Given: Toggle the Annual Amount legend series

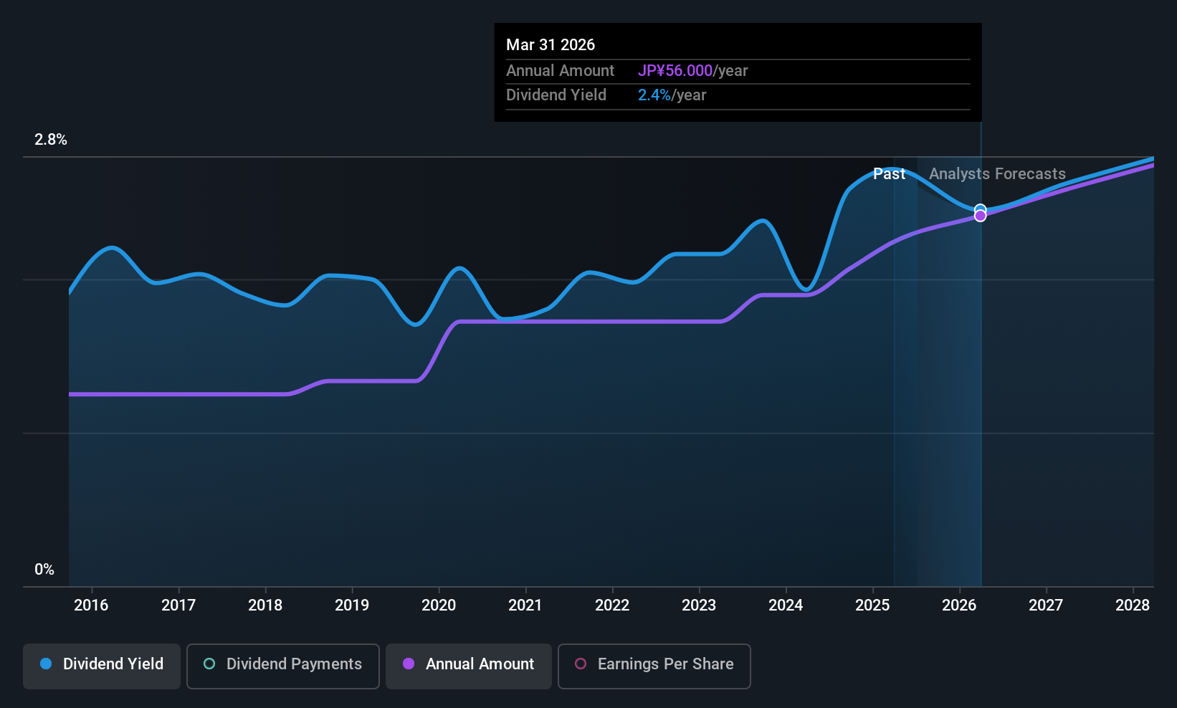Looking at the screenshot, I should 469,666.
